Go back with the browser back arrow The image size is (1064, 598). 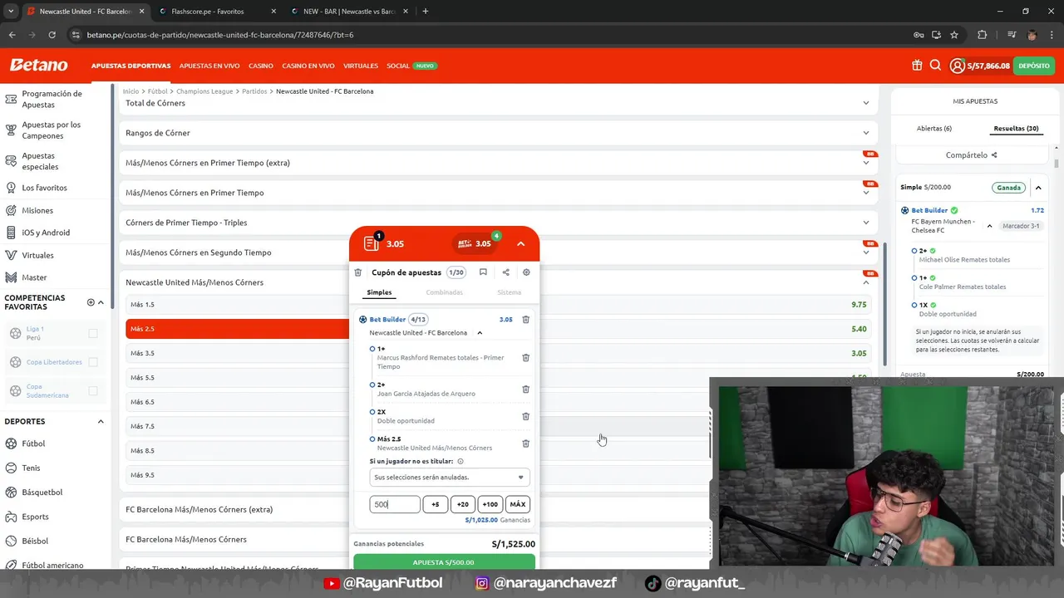12,35
